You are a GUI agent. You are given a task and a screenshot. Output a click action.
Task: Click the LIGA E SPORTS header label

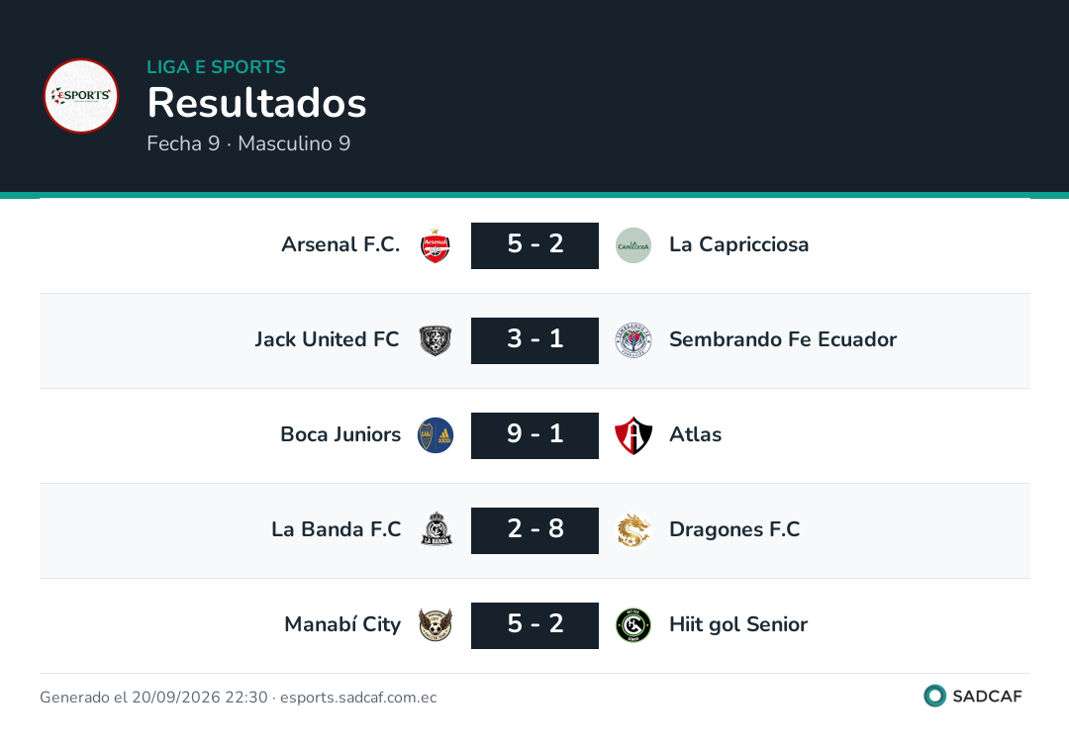pos(216,66)
